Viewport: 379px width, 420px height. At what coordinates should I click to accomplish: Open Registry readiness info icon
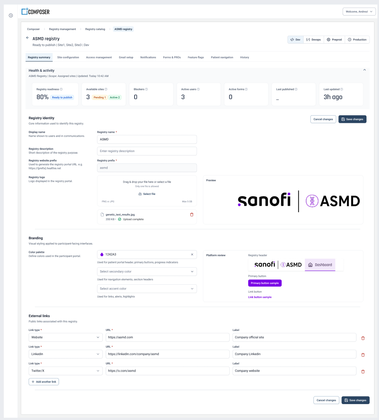point(61,89)
